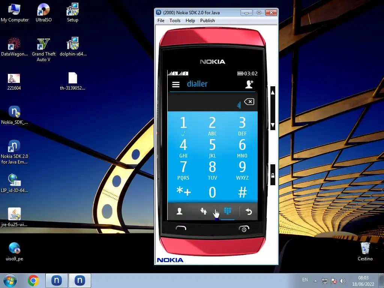Dial digit 5 JKL on keypad
Viewport: 384px width, 288px height.
[212, 148]
